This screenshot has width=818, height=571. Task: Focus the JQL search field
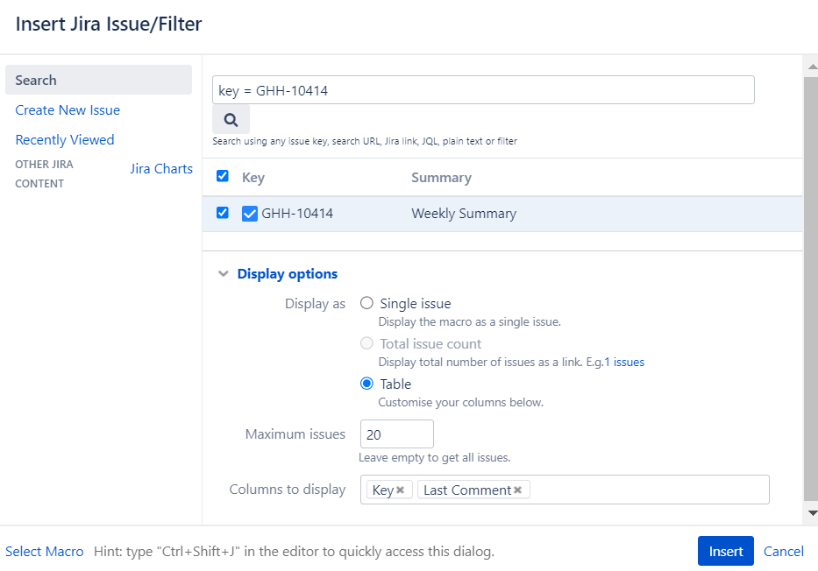(483, 89)
